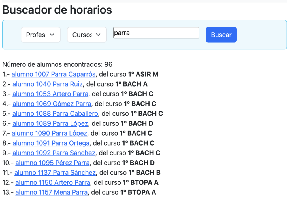Open alumno 1157 Mena Parra link

click(x=51, y=192)
